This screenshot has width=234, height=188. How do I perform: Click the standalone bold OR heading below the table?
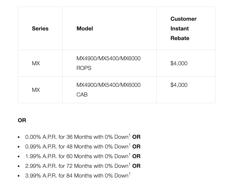pyautogui.click(x=22, y=120)
